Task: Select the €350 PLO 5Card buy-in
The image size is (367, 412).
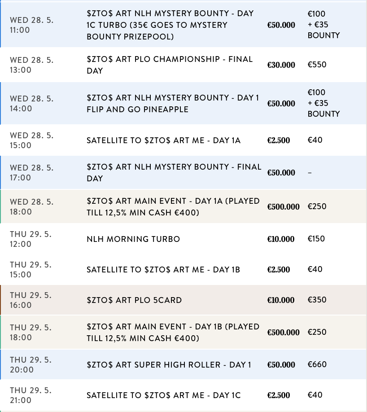Action: [317, 300]
